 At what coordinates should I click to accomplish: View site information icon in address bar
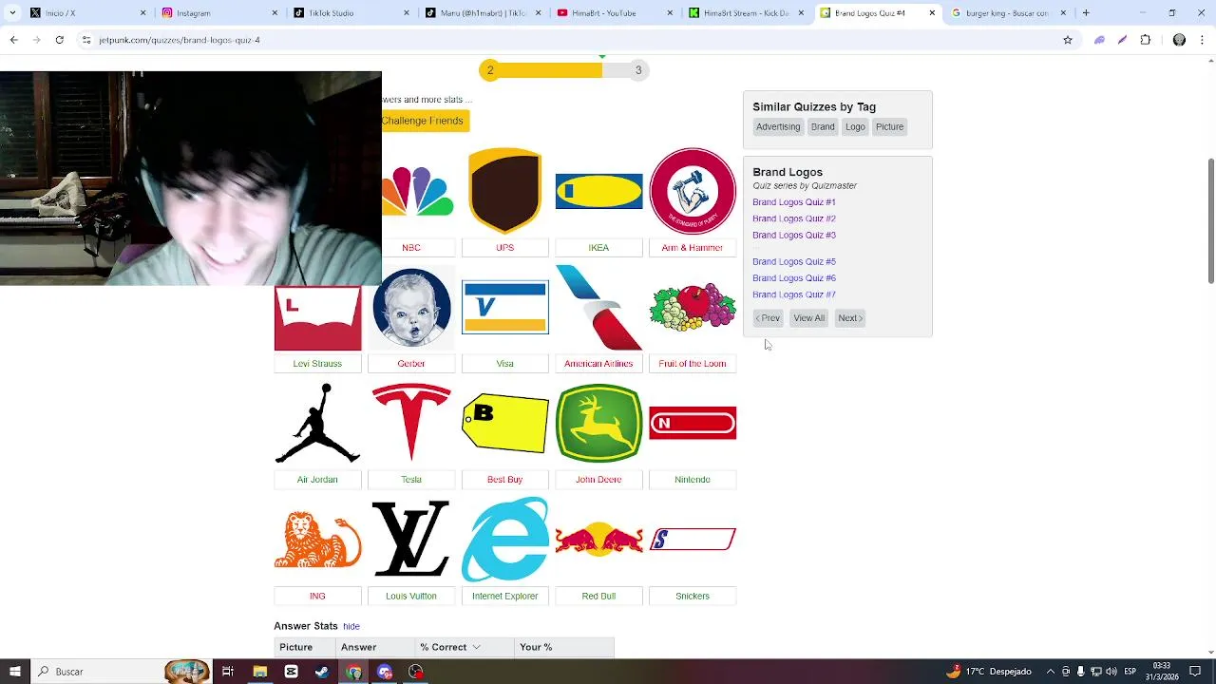click(86, 40)
